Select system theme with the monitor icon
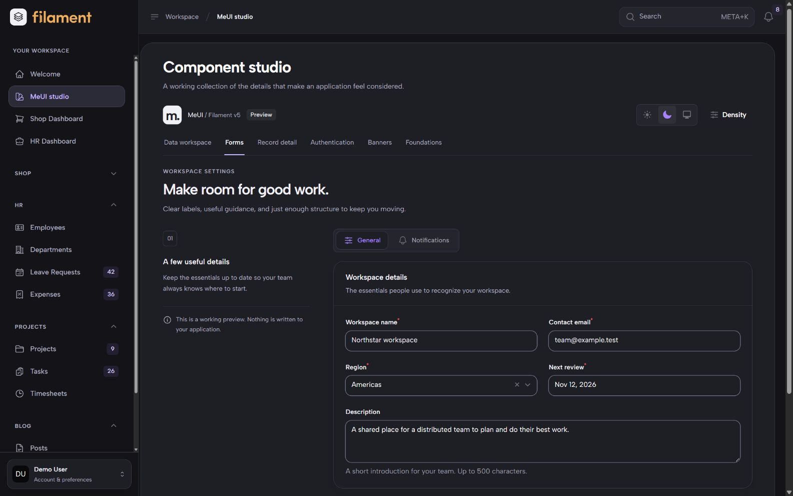793x496 pixels. coord(687,115)
